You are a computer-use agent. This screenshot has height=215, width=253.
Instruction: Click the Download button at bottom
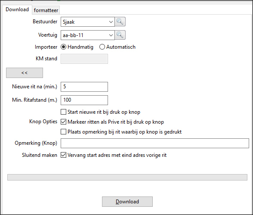[127, 202]
